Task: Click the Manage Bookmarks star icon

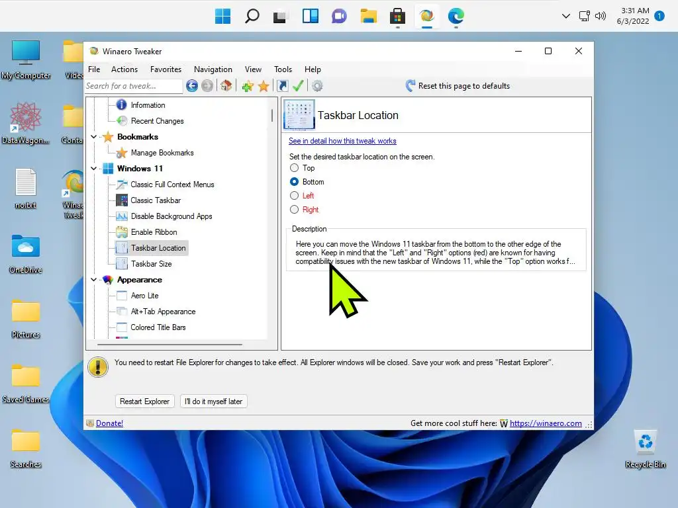Action: [122, 153]
